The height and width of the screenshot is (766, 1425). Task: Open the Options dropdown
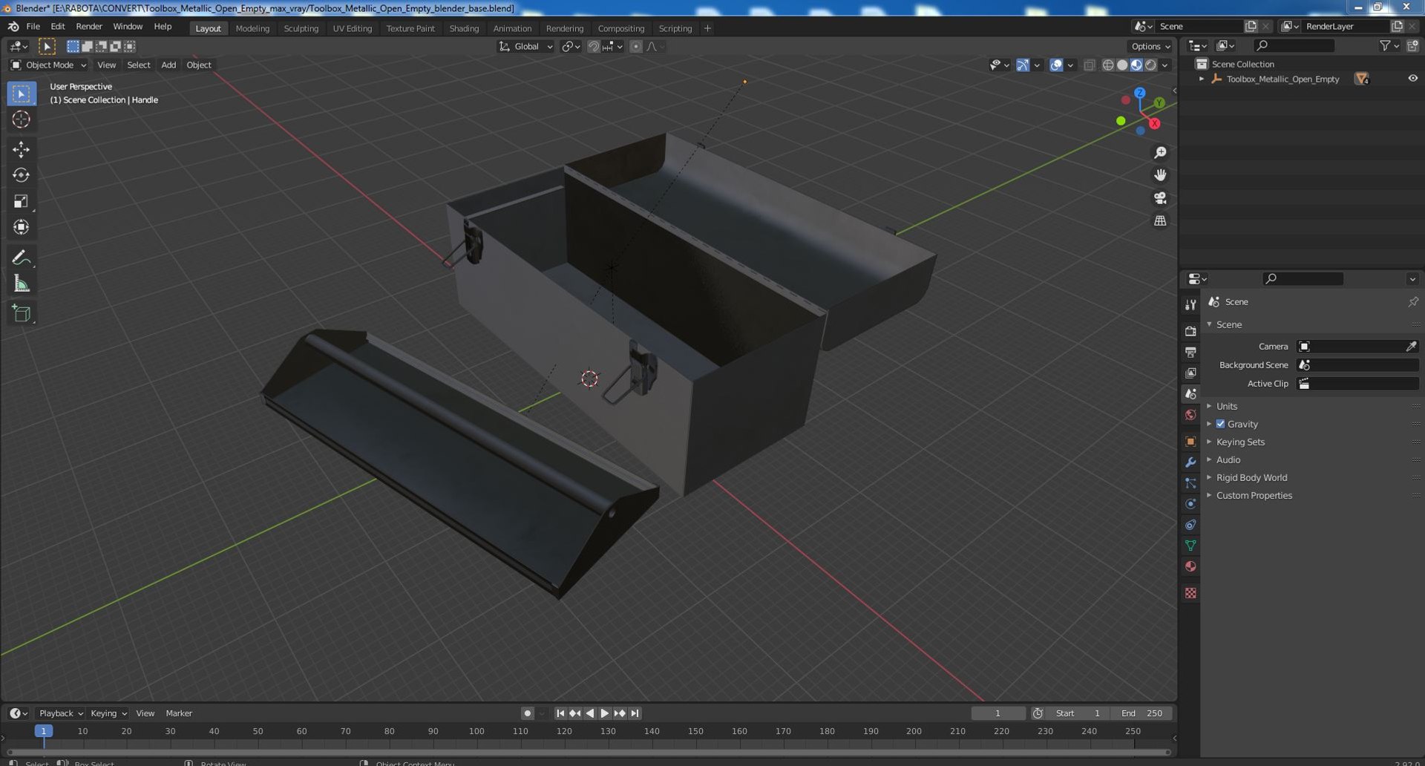[x=1151, y=46]
